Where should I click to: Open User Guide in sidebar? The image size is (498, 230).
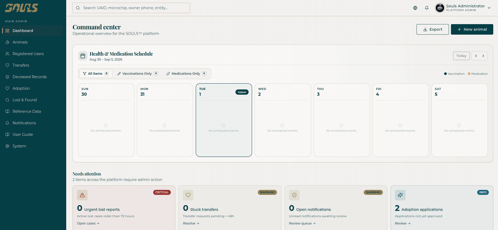pyautogui.click(x=32, y=135)
